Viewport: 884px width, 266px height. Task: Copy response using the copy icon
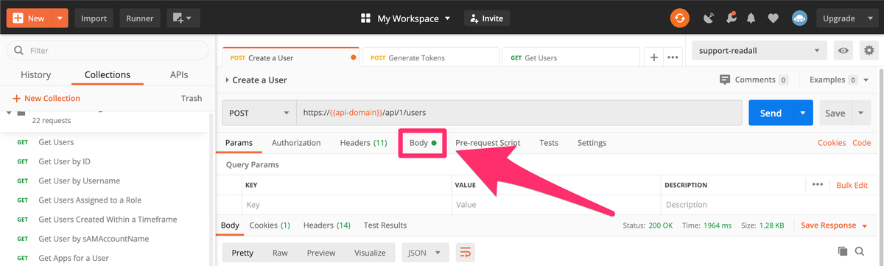point(843,252)
